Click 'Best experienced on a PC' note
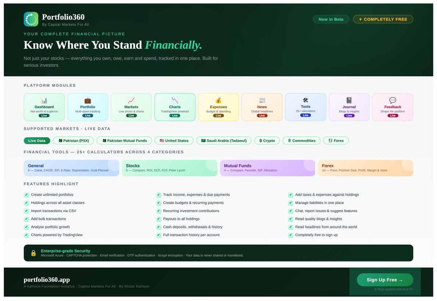The image size is (437, 301). click(x=394, y=289)
